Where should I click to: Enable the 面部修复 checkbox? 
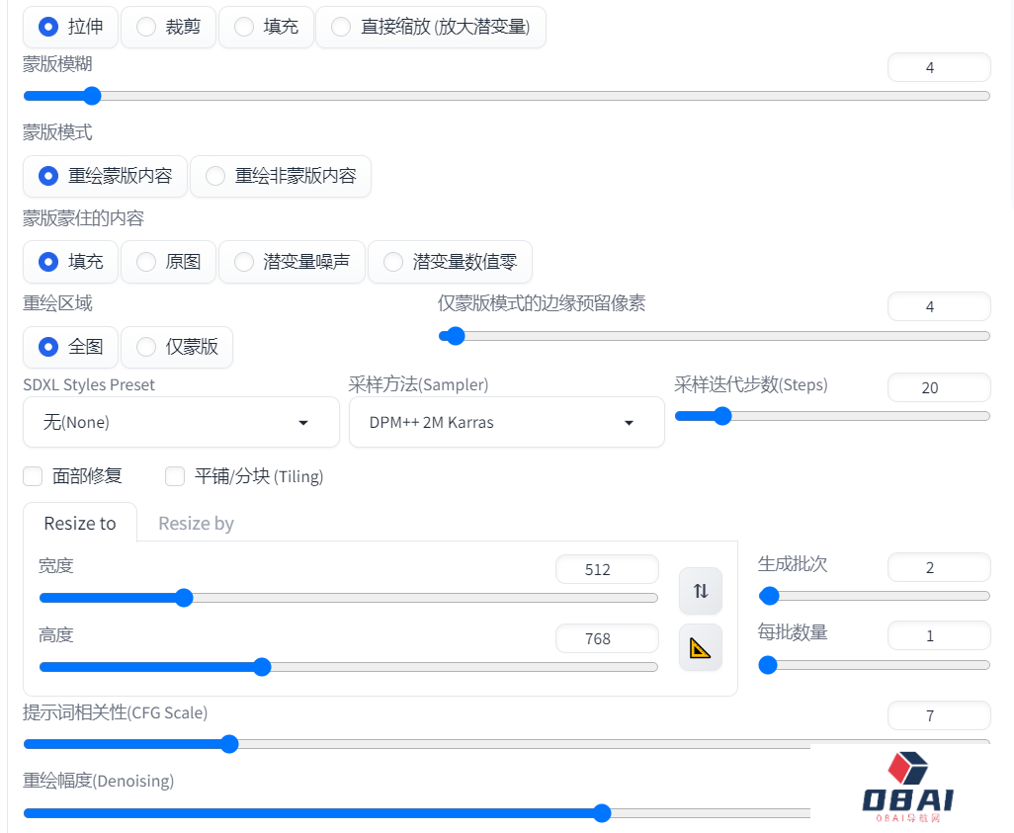tap(34, 476)
